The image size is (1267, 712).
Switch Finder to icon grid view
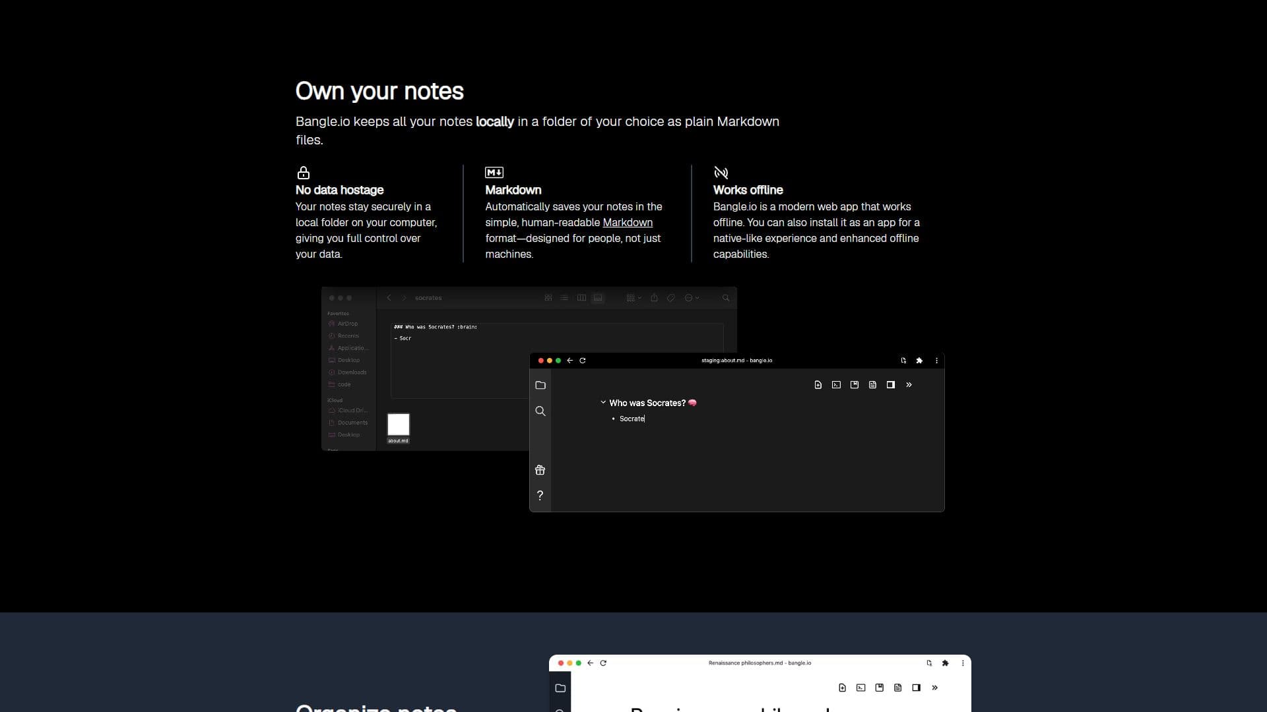point(548,298)
